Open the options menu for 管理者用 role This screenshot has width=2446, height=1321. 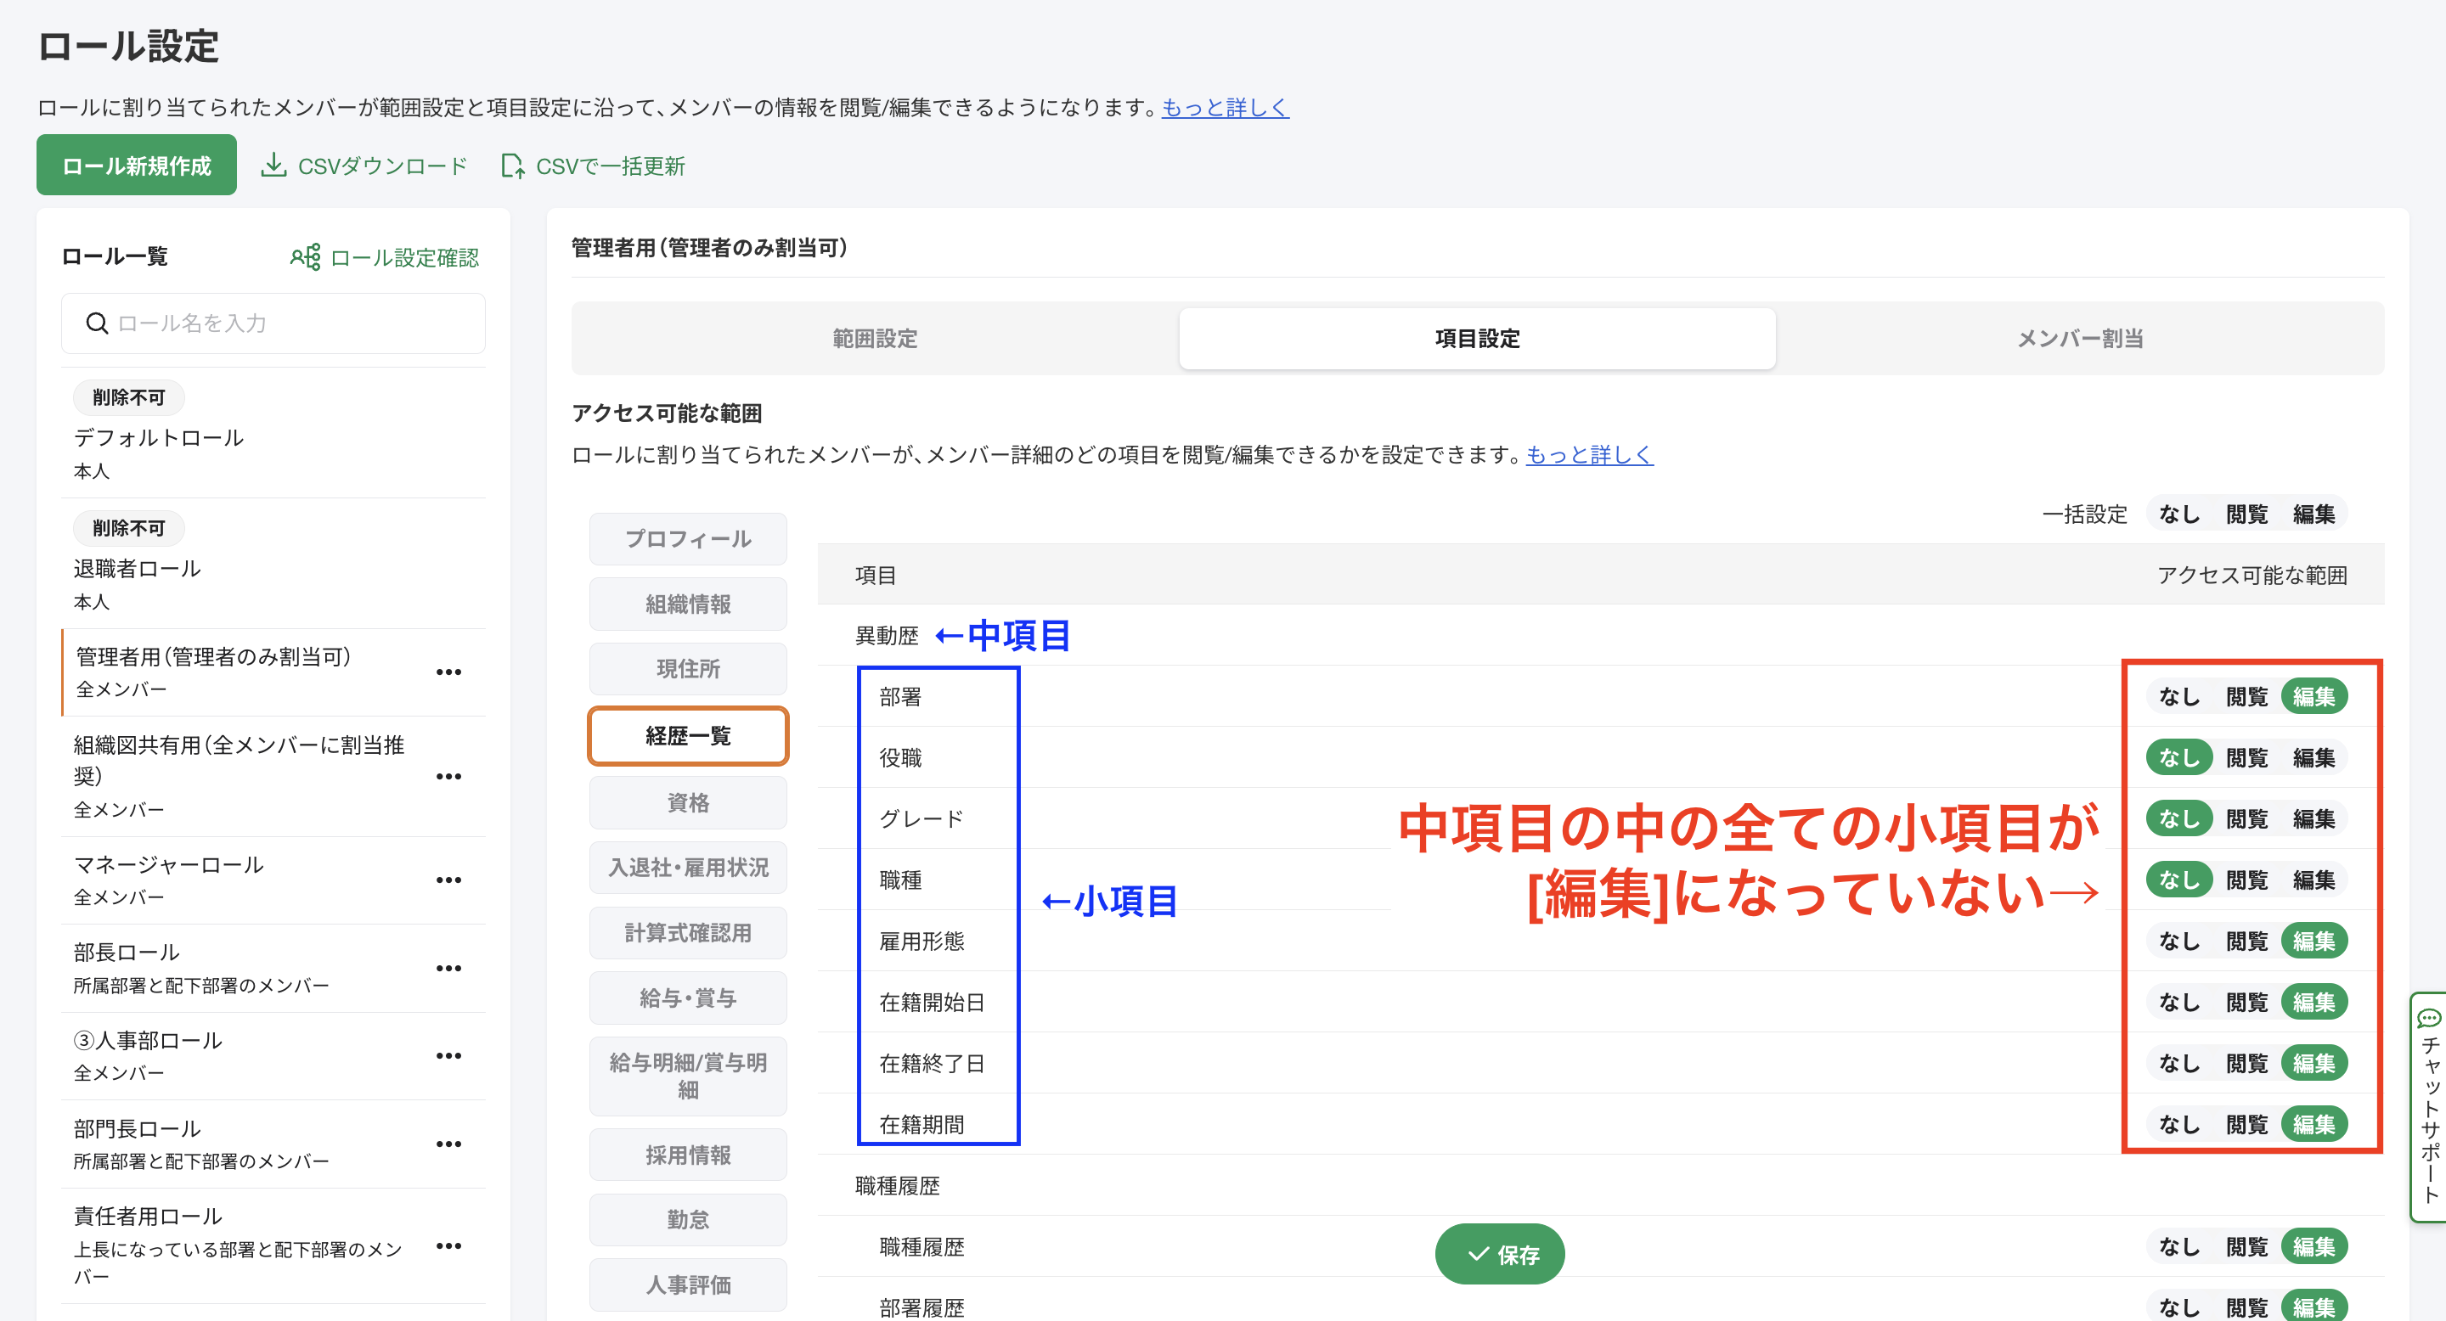(449, 671)
